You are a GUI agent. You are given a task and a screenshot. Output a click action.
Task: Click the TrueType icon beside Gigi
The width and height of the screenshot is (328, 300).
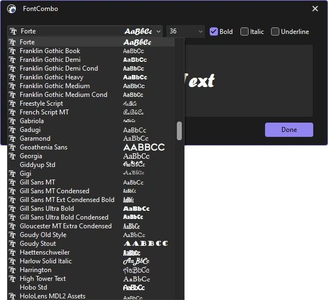[x=13, y=174]
